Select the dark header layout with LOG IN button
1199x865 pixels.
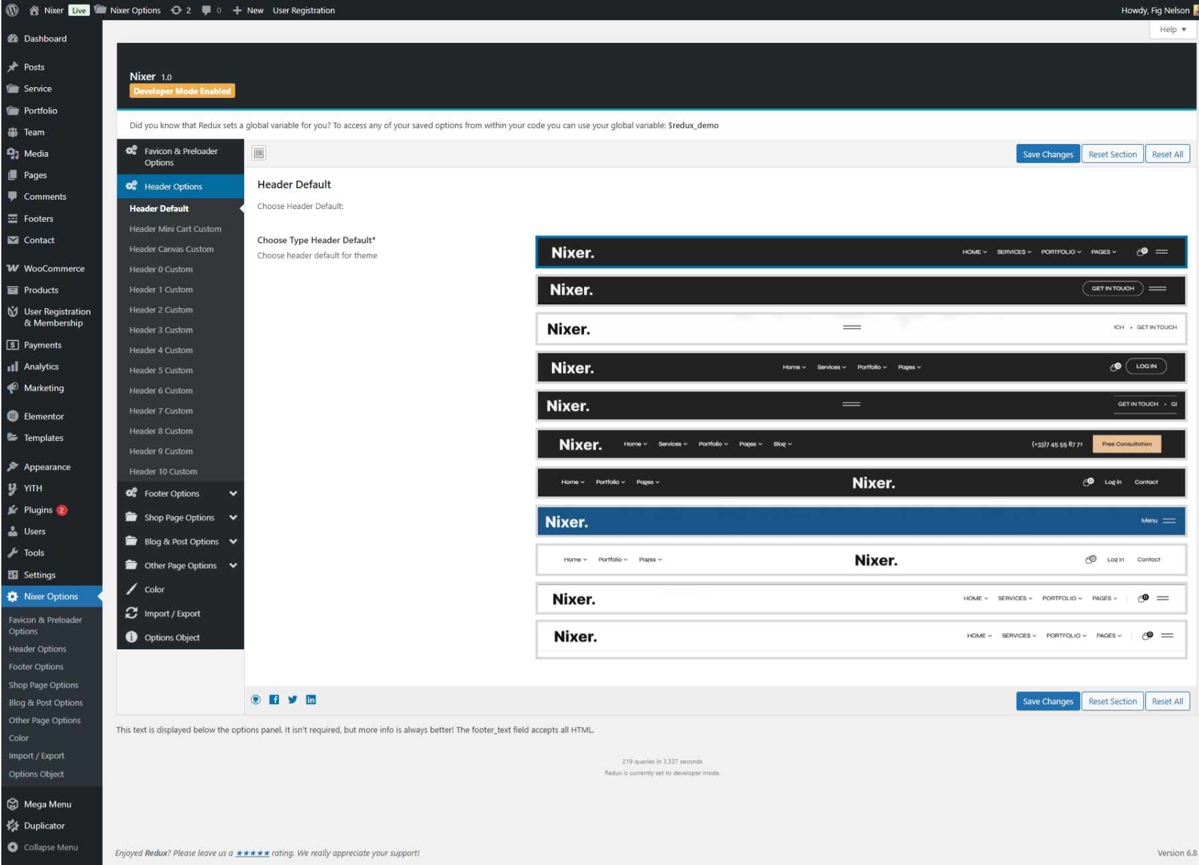pos(861,367)
